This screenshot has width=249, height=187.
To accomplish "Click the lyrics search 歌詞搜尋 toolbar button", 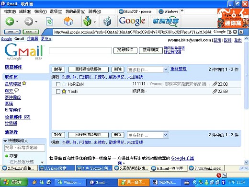I will pyautogui.click(x=166, y=21).
